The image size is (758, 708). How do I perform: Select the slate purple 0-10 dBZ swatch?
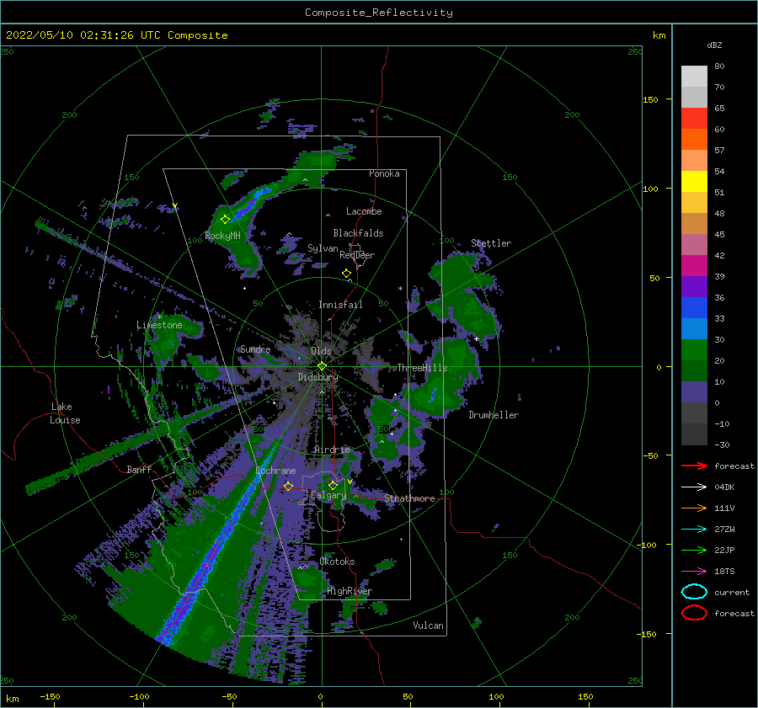pos(694,392)
